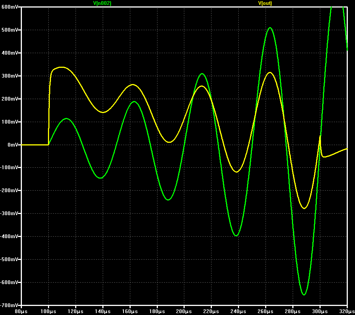Click the 300µs time axis label
The width and height of the screenshot is (355, 315).
tap(320, 312)
